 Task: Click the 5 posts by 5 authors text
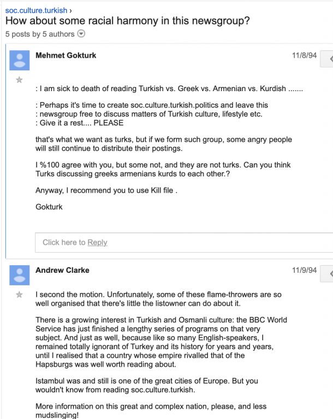pos(40,34)
